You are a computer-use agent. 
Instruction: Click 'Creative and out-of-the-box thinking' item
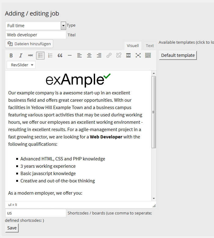[x=57, y=181]
